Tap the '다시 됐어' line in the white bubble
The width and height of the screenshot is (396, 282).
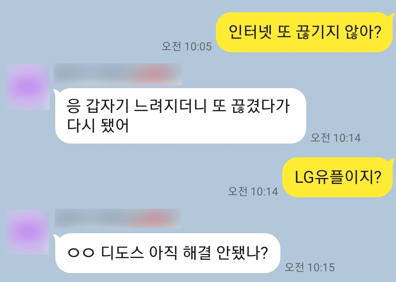[98, 125]
